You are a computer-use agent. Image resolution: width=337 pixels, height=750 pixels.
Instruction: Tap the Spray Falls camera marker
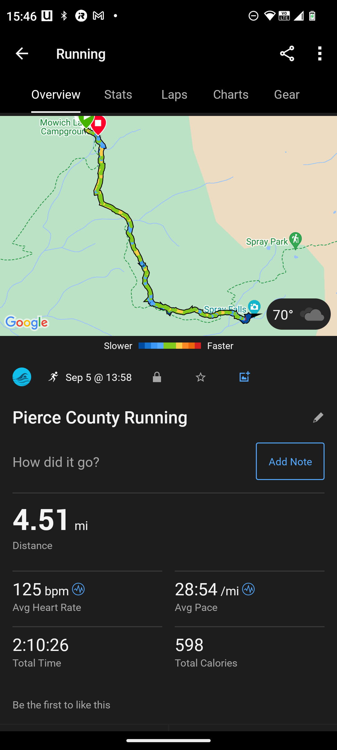(254, 307)
